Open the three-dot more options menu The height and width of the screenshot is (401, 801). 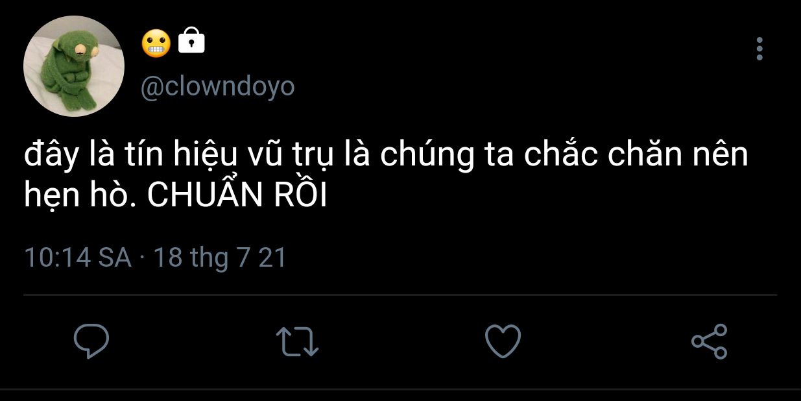click(x=759, y=49)
